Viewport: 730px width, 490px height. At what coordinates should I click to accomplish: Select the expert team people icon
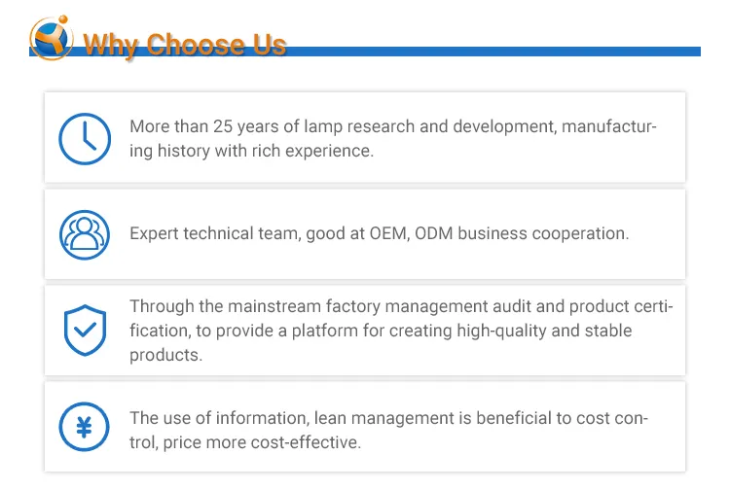pyautogui.click(x=85, y=234)
